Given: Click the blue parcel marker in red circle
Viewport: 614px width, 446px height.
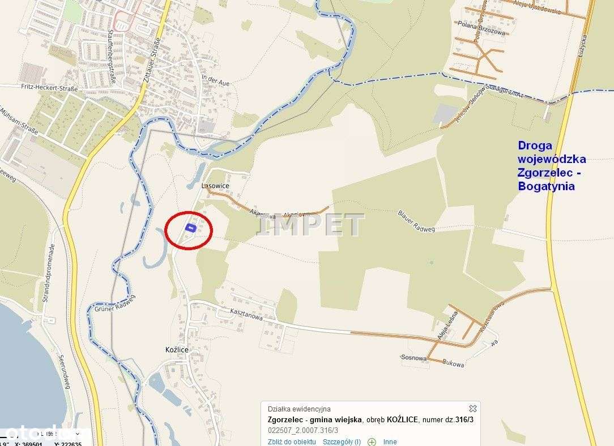Looking at the screenshot, I should click(x=190, y=228).
